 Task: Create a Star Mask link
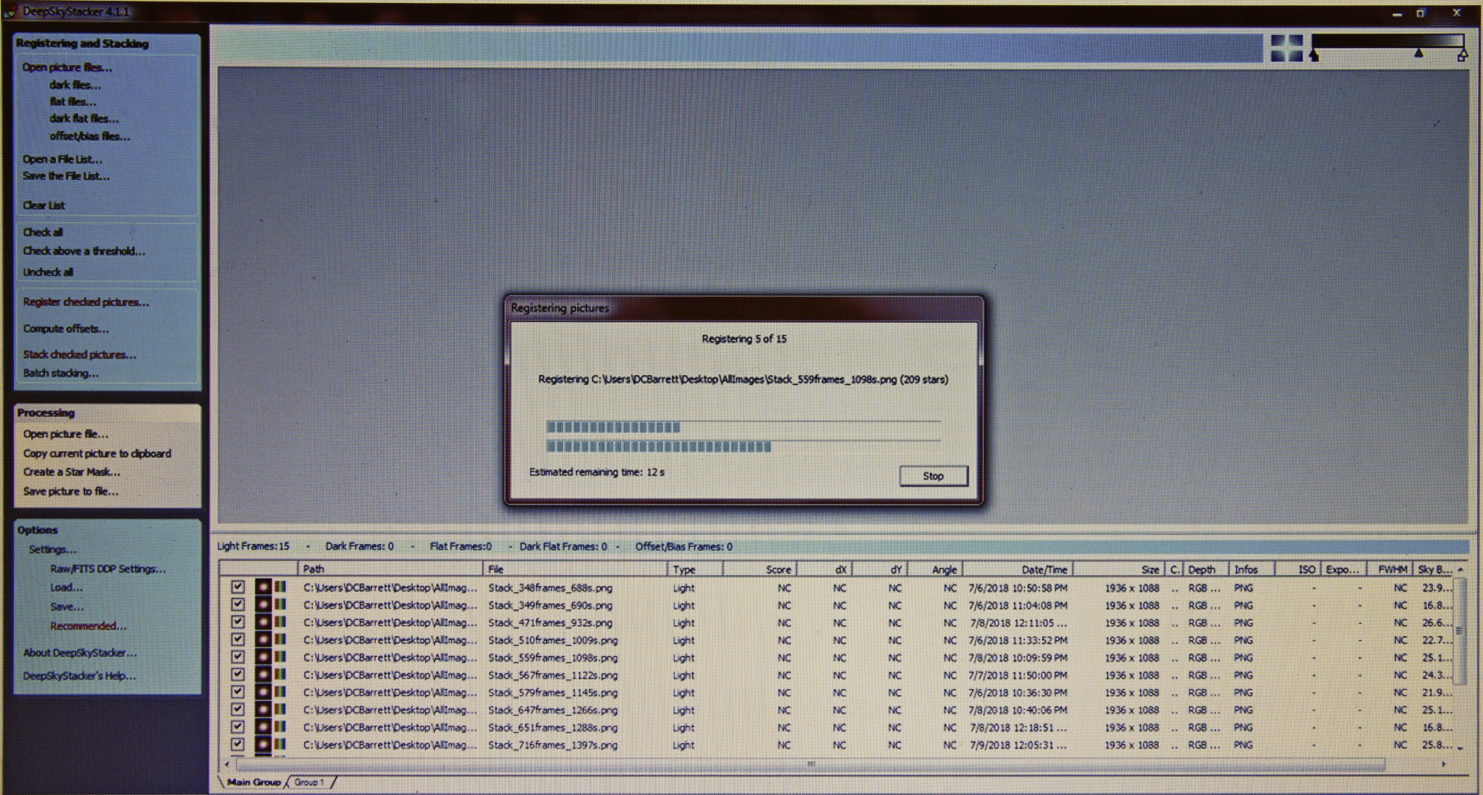[x=71, y=472]
